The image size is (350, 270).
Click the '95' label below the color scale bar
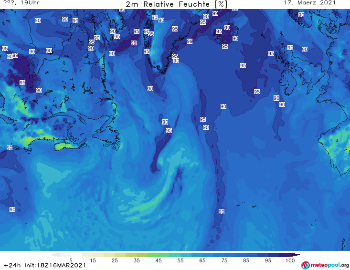pos(268,260)
